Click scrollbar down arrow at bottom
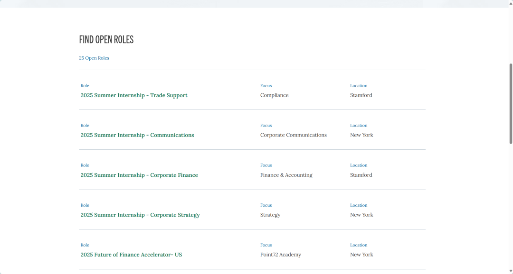The height and width of the screenshot is (274, 513). click(x=511, y=271)
